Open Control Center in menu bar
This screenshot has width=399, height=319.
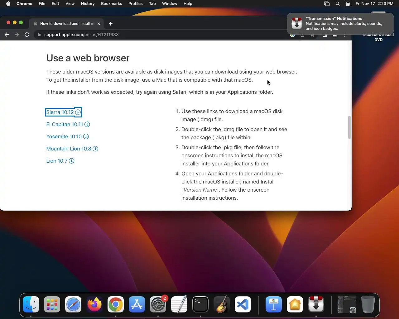tap(348, 3)
